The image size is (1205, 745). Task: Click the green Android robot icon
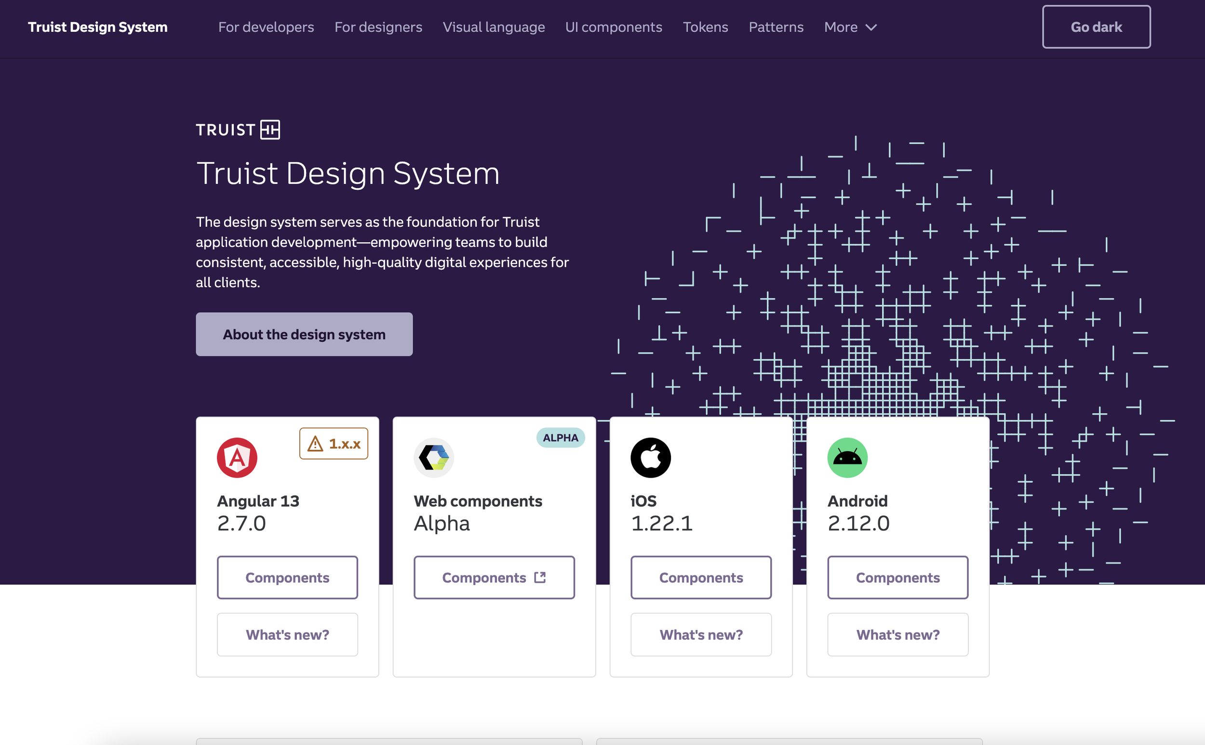click(x=847, y=458)
